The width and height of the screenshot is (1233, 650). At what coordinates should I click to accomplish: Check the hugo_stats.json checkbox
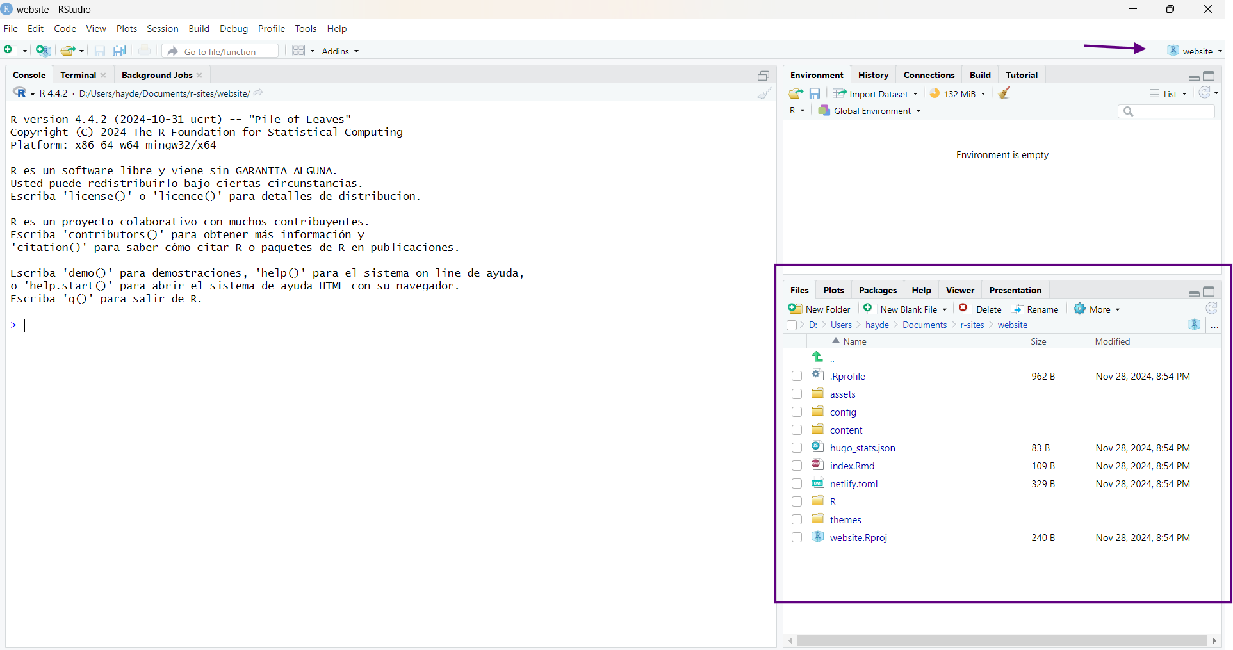pyautogui.click(x=797, y=448)
